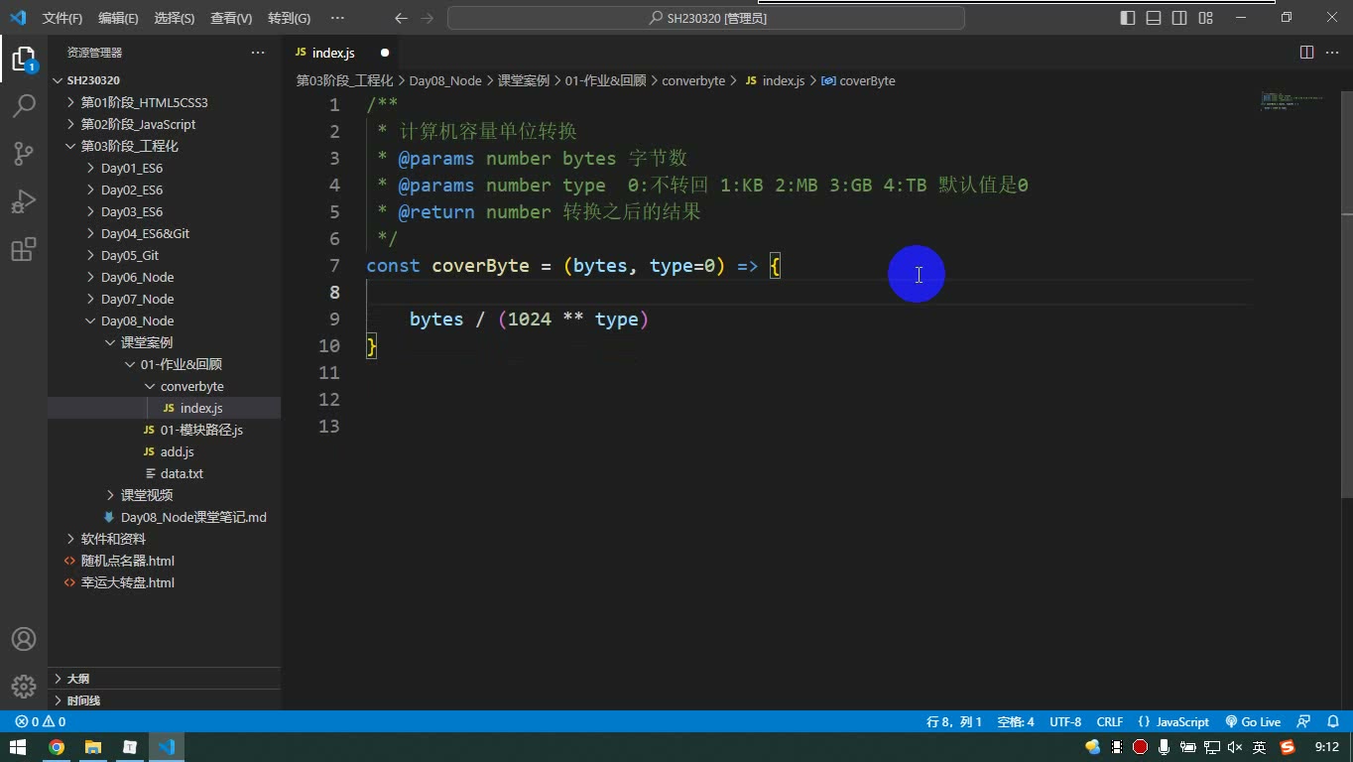Open Run and Debug view icon
Image resolution: width=1353 pixels, height=762 pixels.
24,200
